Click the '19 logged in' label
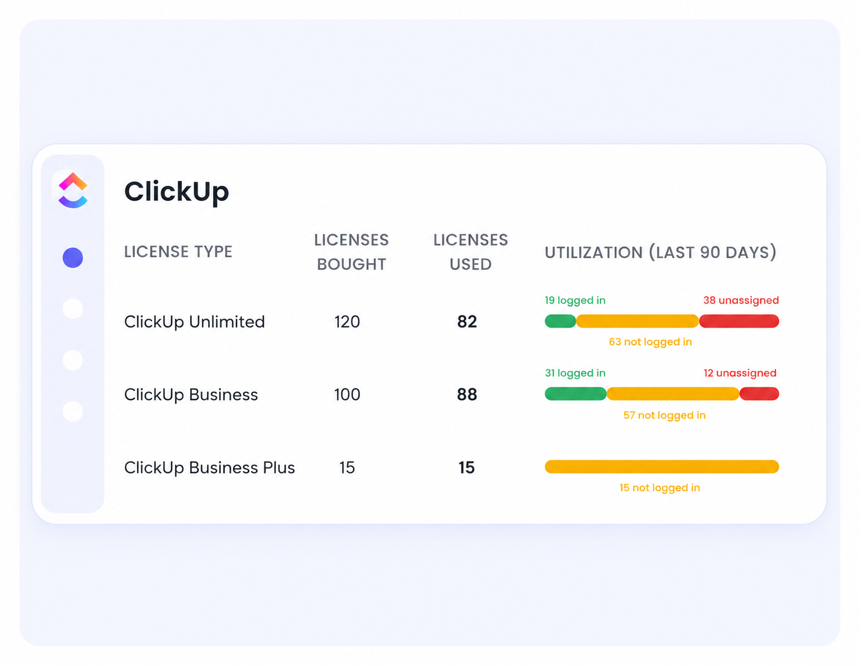860x666 pixels. tap(575, 300)
